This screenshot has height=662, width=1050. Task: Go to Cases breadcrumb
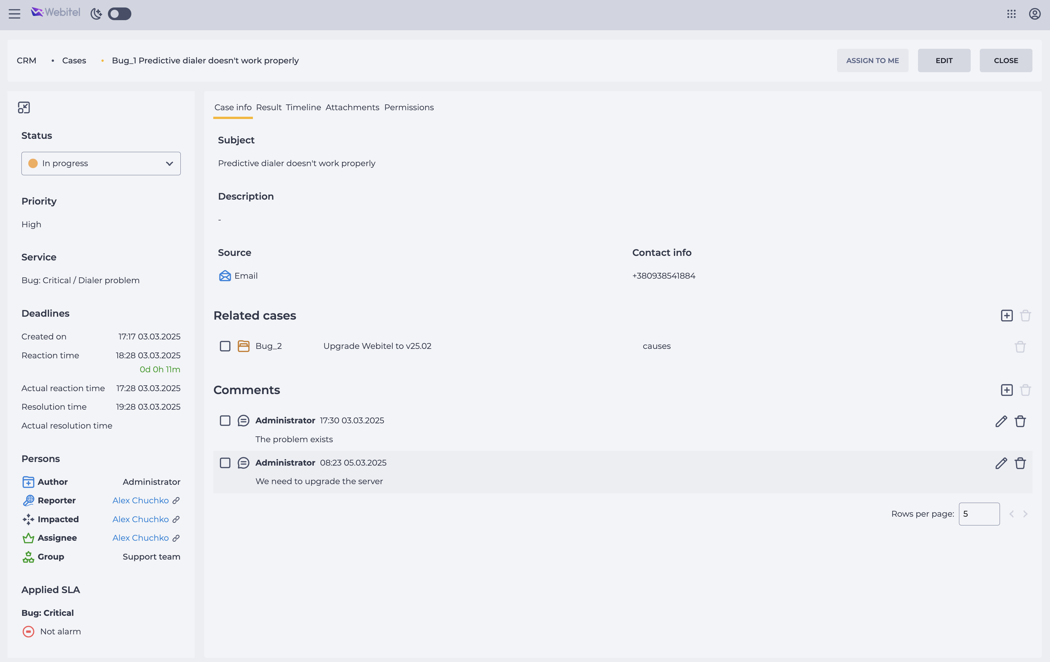pos(74,60)
